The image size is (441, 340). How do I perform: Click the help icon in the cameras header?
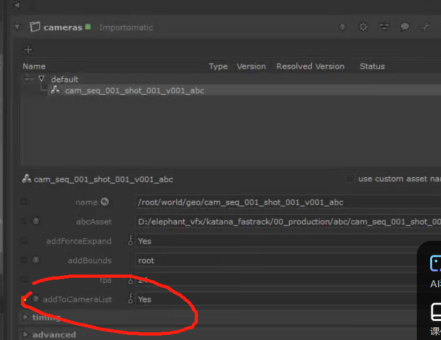tap(342, 27)
